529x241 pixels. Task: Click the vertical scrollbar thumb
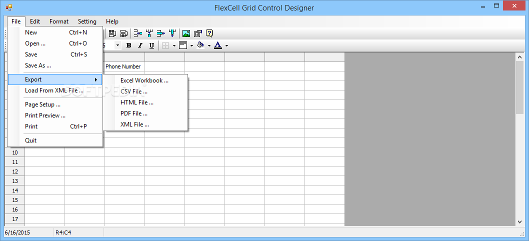[520, 87]
